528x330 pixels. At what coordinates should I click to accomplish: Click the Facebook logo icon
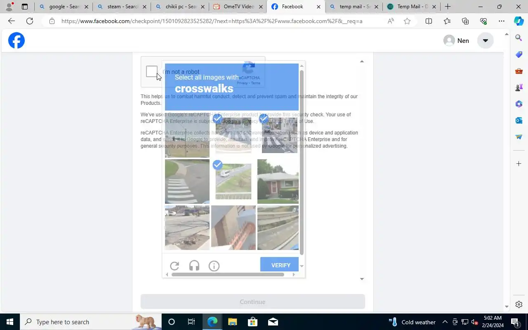(x=16, y=40)
